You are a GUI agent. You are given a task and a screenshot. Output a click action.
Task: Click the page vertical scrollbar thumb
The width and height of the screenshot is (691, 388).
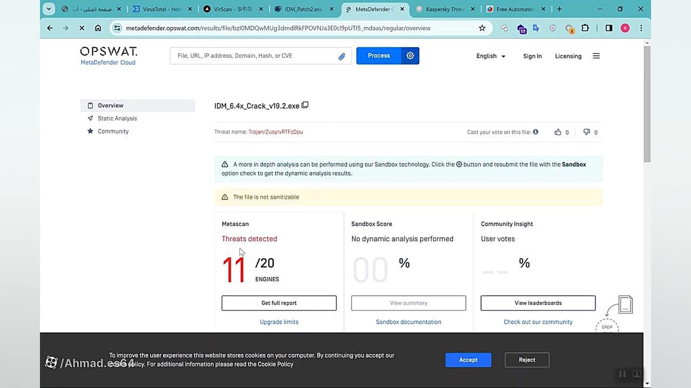[647, 103]
